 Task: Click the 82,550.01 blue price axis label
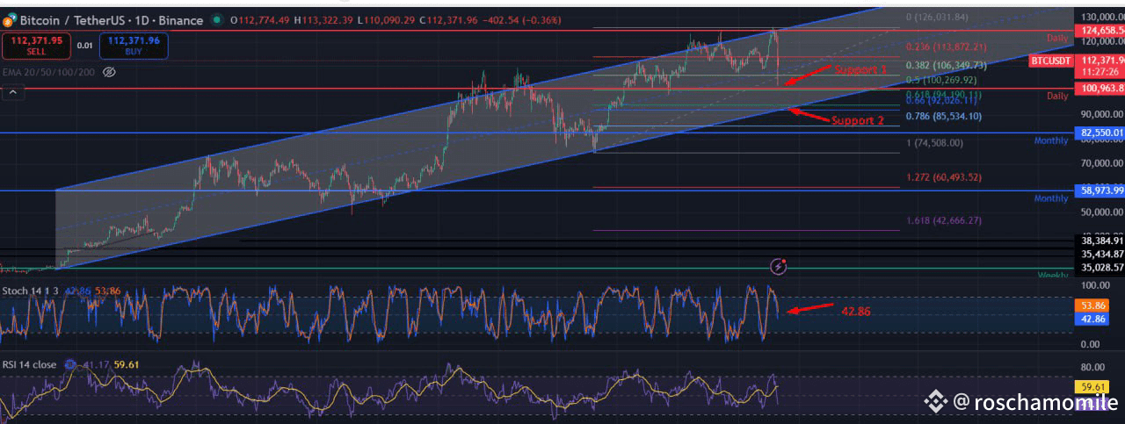coord(1100,133)
